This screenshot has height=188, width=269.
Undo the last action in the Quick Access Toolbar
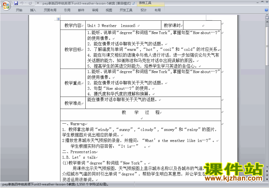coord(22,3)
